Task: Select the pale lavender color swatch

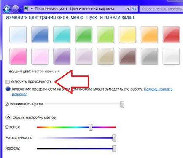Action: pyautogui.click(x=84, y=56)
